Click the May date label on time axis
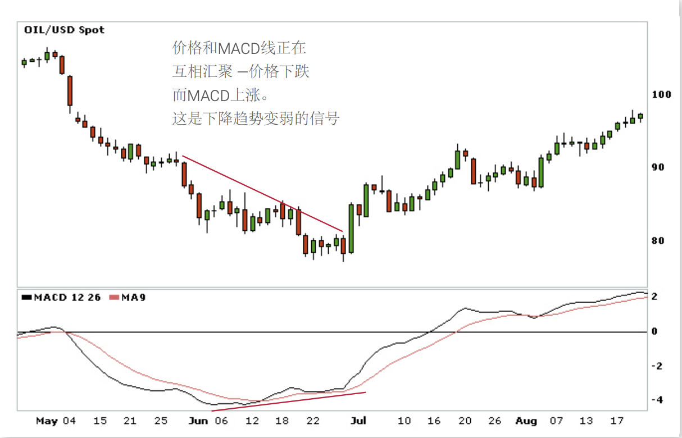The image size is (682, 438). 47,421
